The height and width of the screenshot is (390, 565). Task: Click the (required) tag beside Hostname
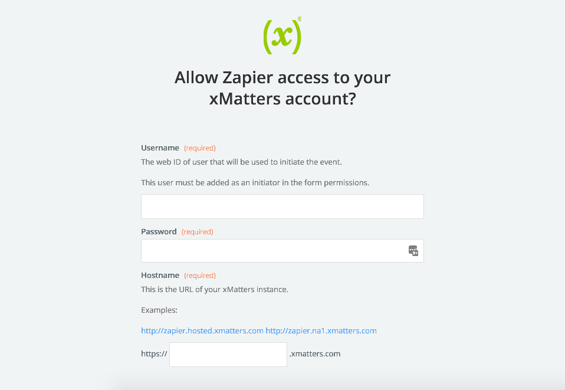coord(200,276)
